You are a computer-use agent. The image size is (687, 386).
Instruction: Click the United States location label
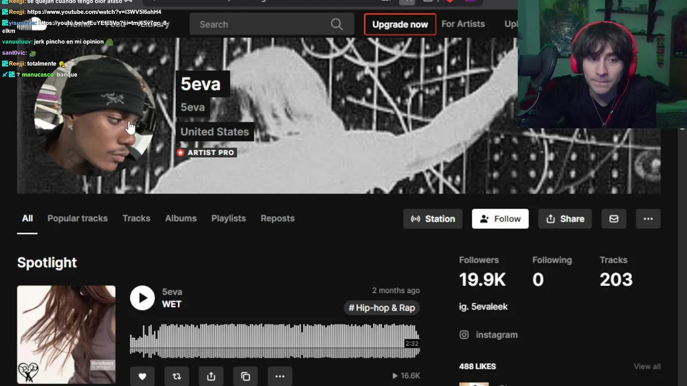tap(215, 131)
